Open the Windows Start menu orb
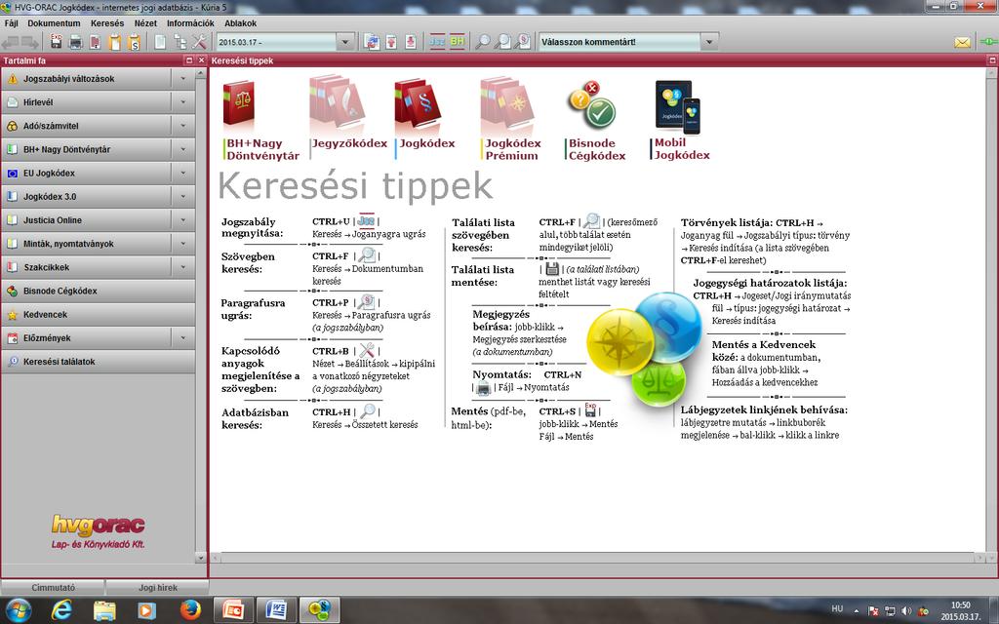 (x=19, y=610)
